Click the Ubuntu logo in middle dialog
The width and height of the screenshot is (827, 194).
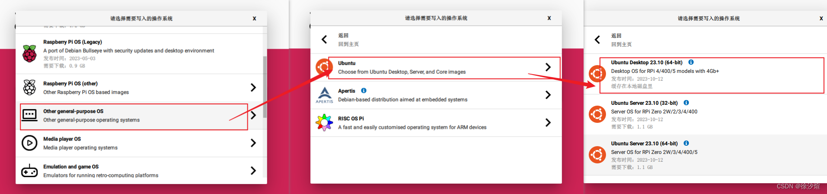324,67
